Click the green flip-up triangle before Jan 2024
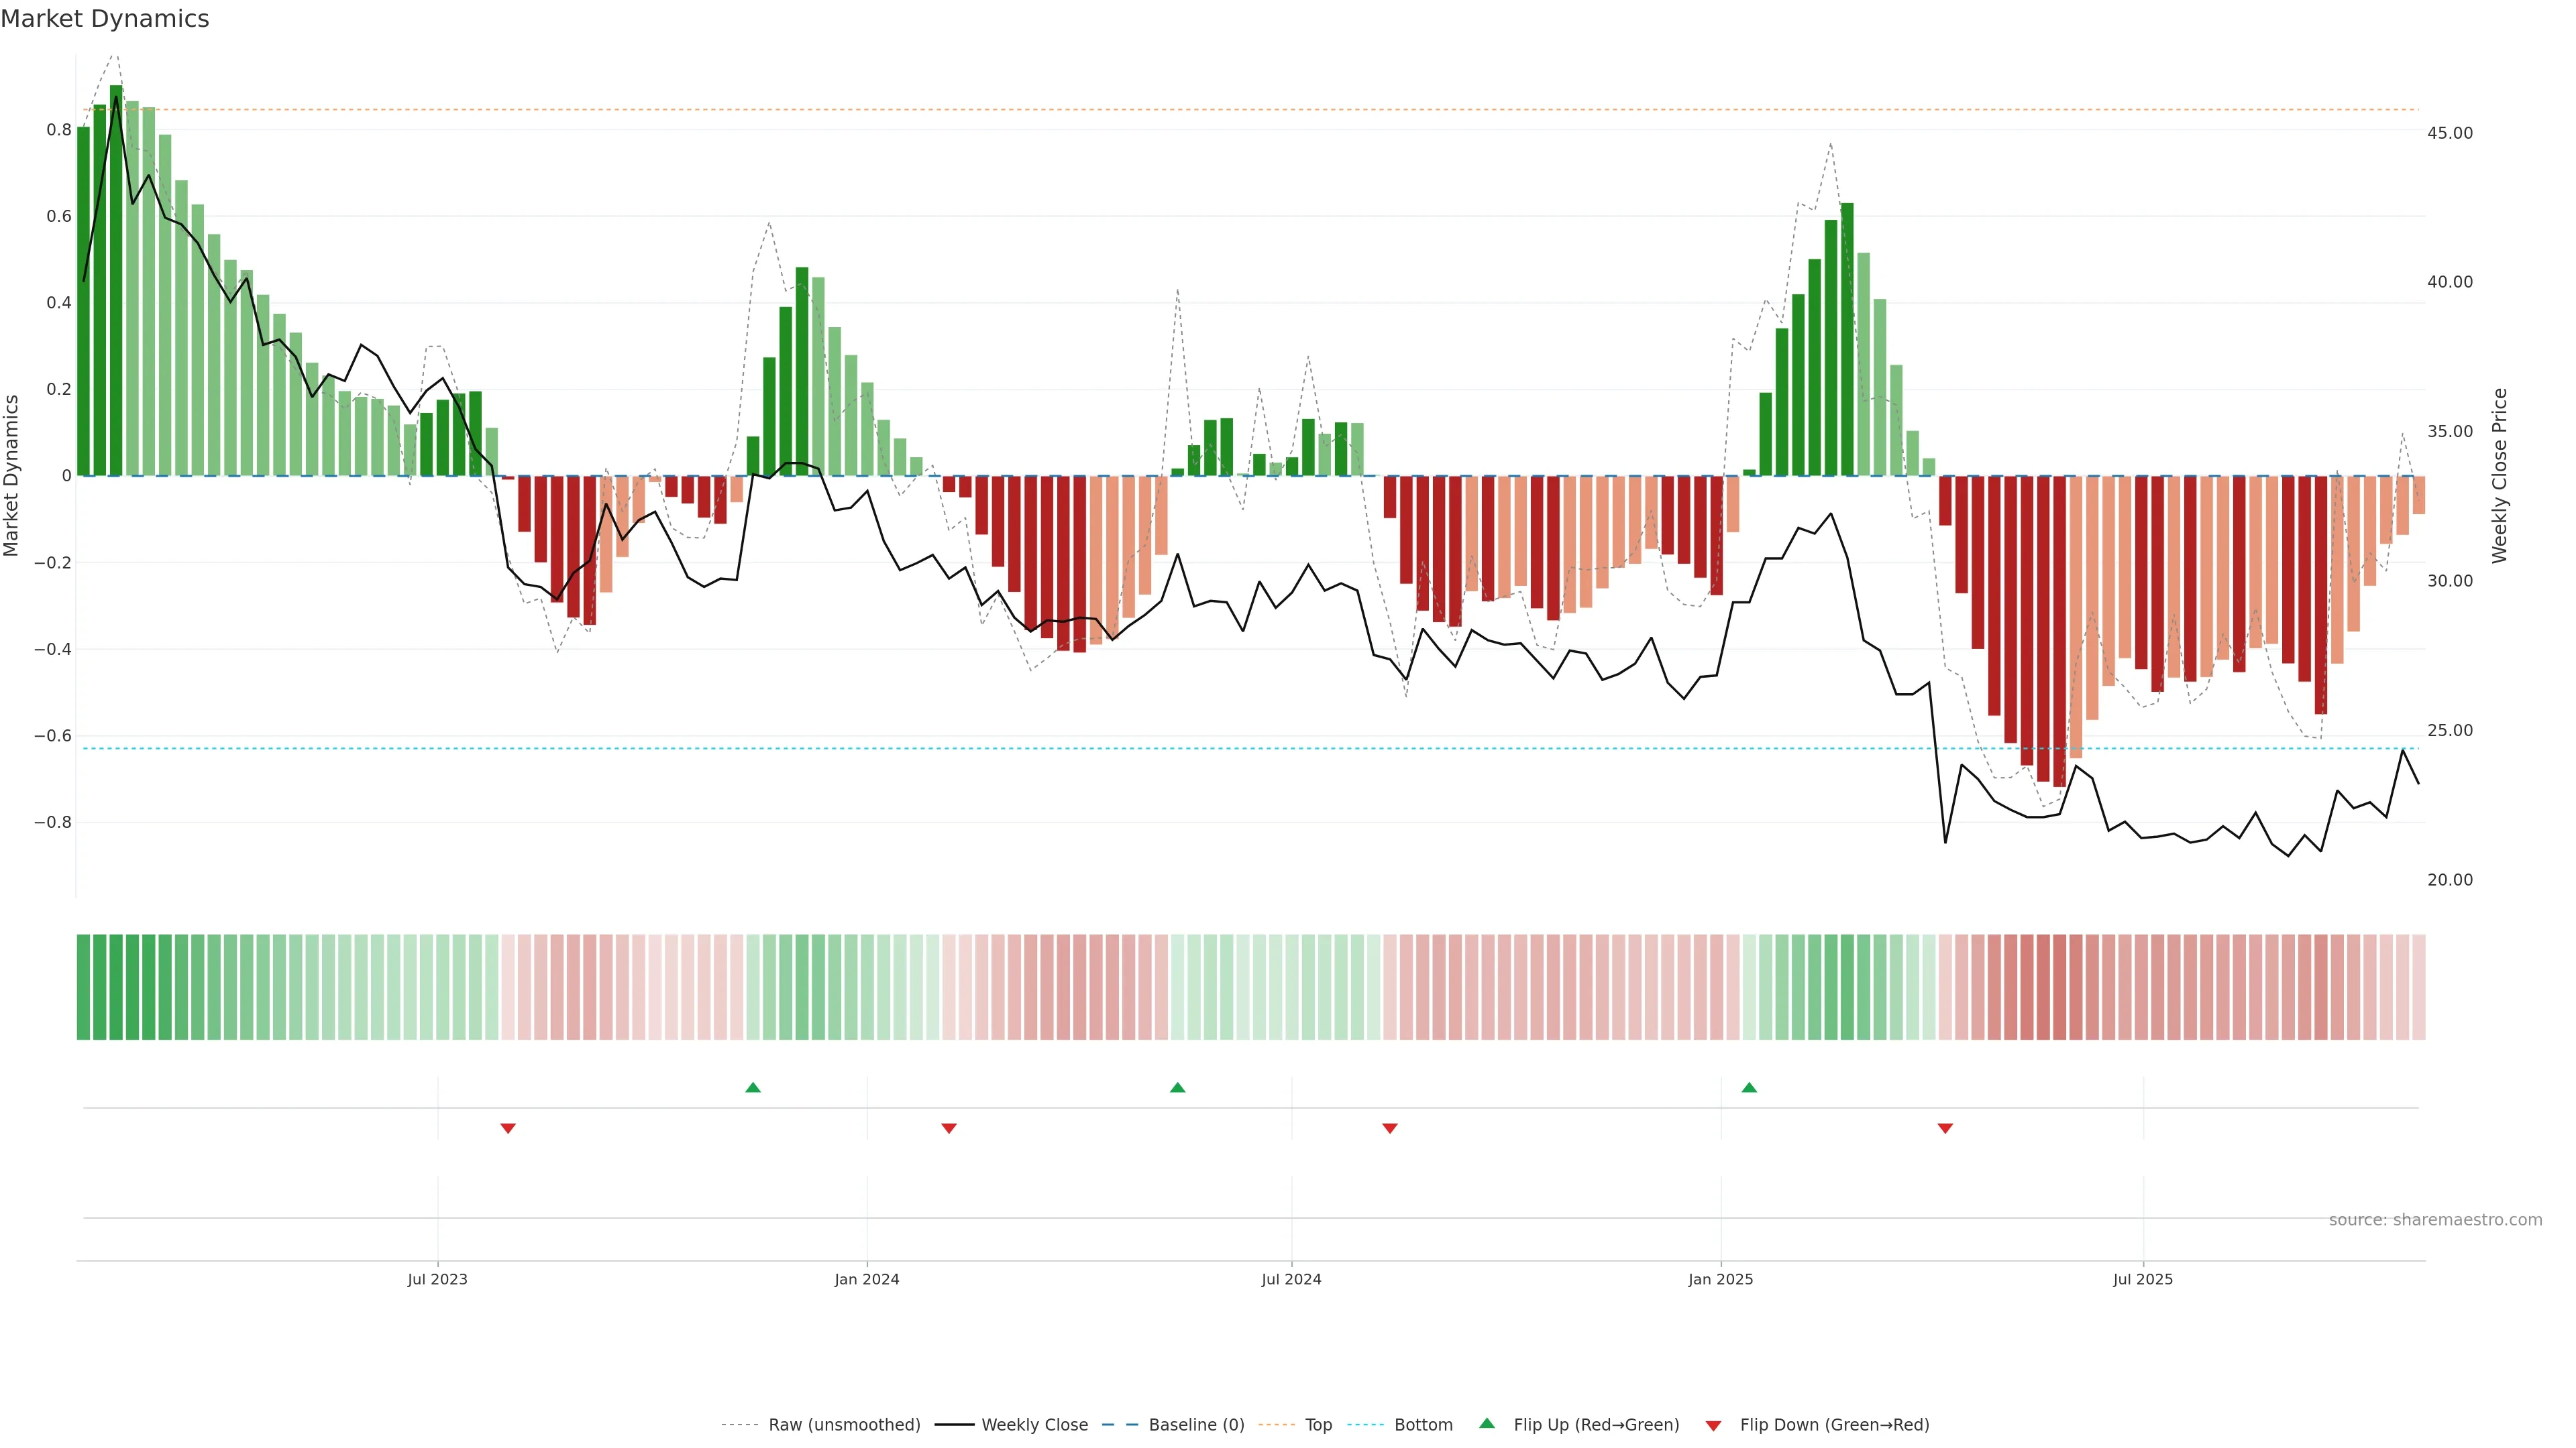Screen dimensions: 2576x1448 coord(753,1087)
